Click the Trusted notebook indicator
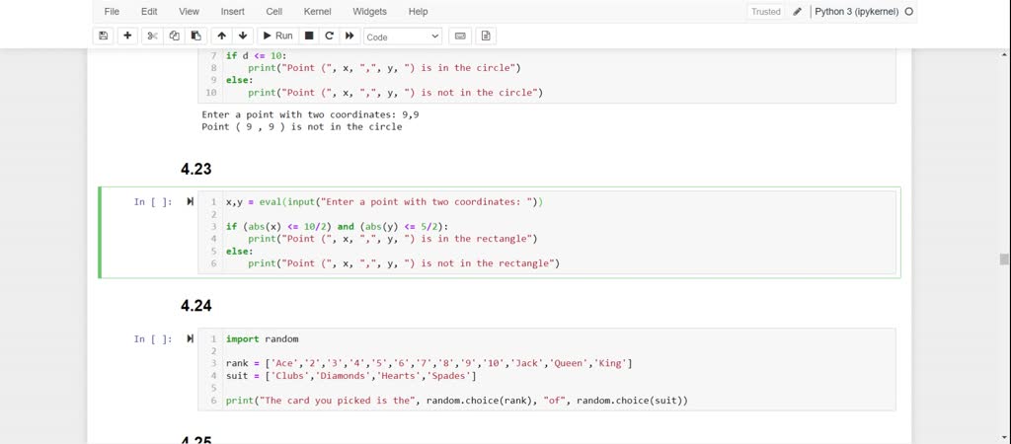The width and height of the screenshot is (1011, 444). (766, 12)
